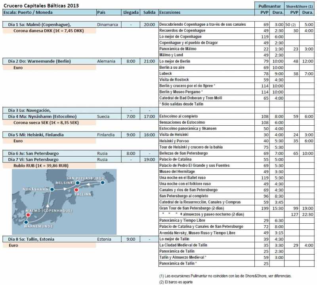Click the Tallinn red dot on map
317x285 pixels.
point(76,190)
